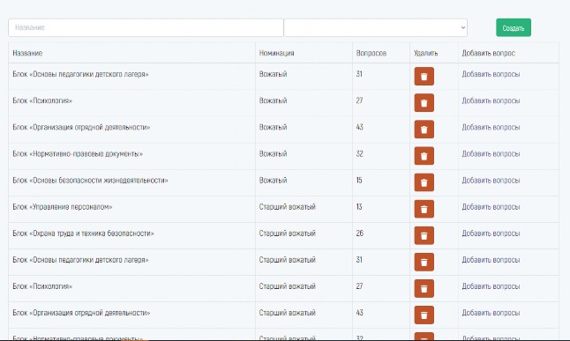Add questions to «Охрана труда и техника безопасности»
The width and height of the screenshot is (570, 341).
point(491,234)
